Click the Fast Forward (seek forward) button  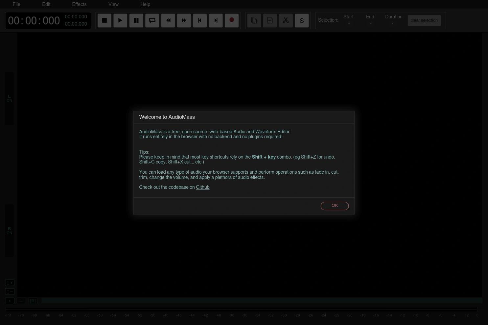(x=184, y=20)
